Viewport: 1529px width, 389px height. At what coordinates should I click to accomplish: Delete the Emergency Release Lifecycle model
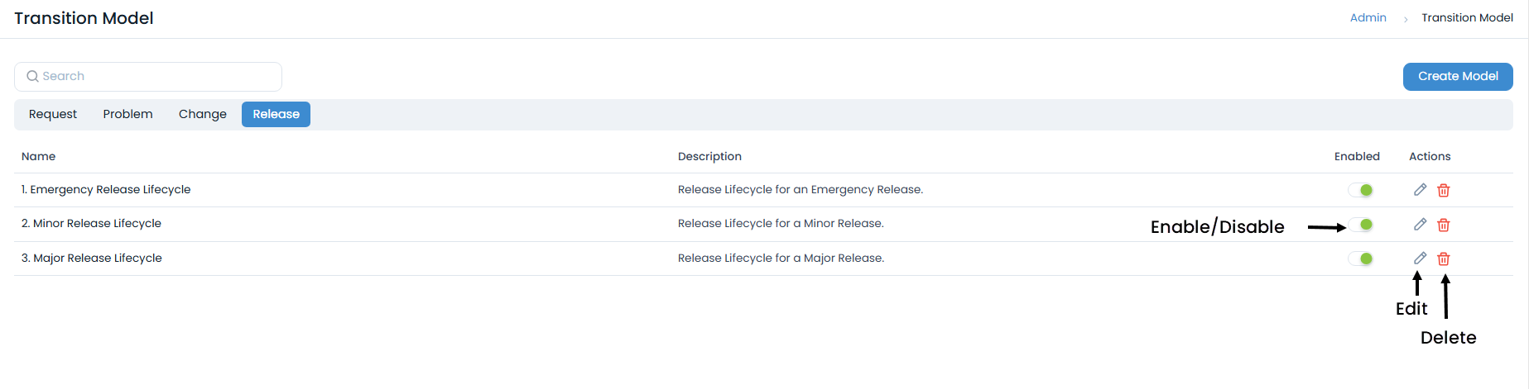[x=1444, y=190]
